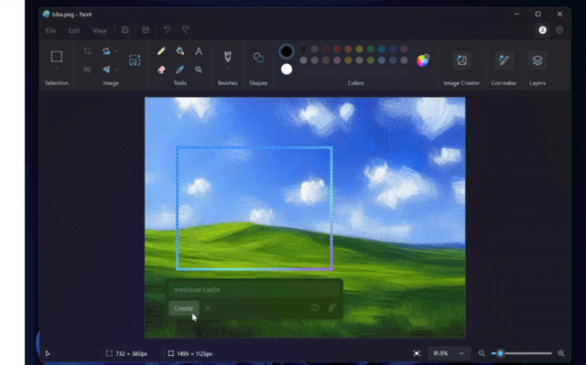Image resolution: width=586 pixels, height=365 pixels.
Task: Select the primary black color swatch
Action: click(x=287, y=51)
